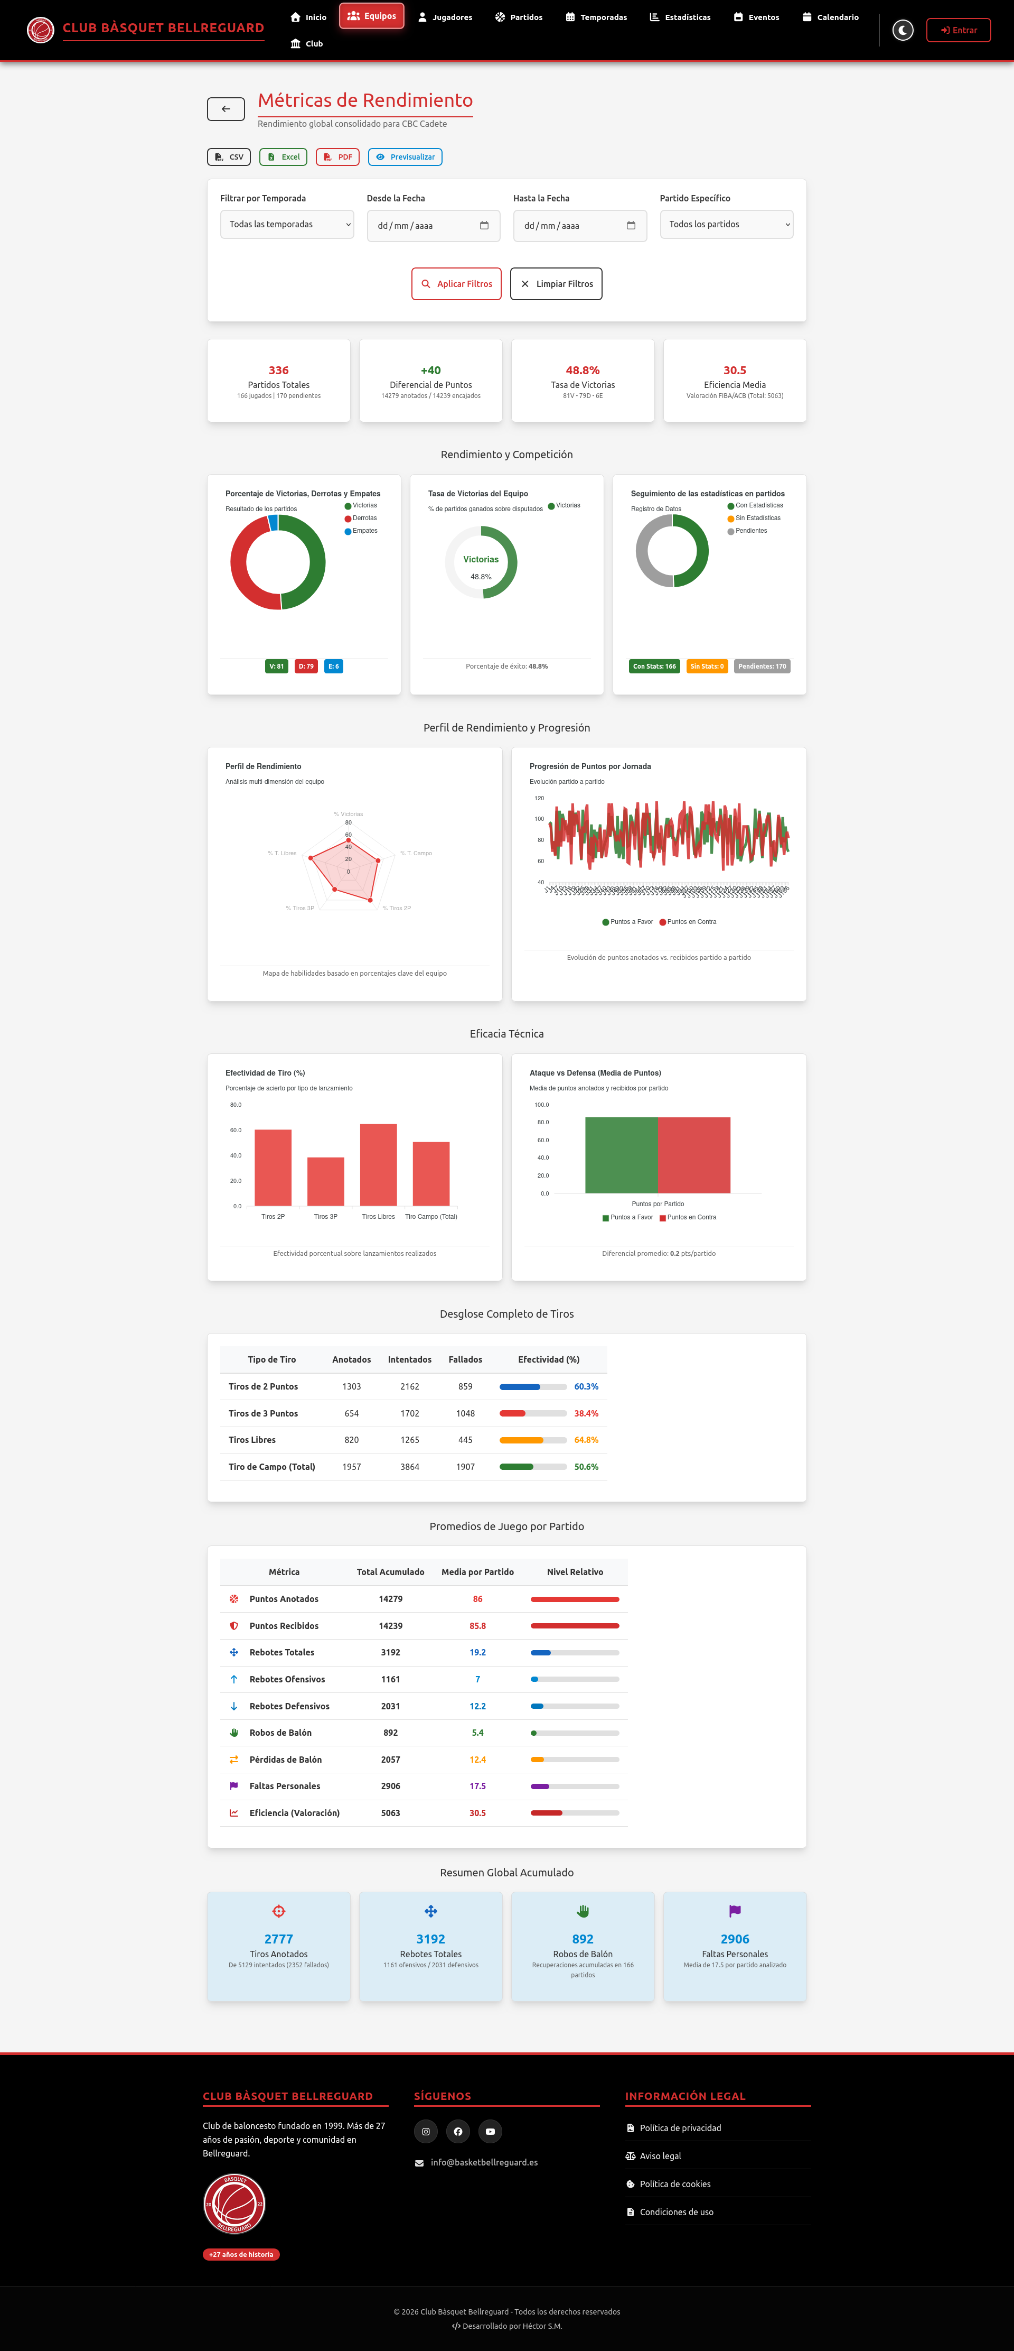Click the Robos de Balón hand icon
Viewport: 1014px width, 2351px height.
(x=233, y=1732)
